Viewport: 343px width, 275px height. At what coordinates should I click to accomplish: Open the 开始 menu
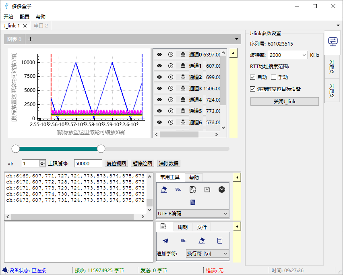pos(8,17)
